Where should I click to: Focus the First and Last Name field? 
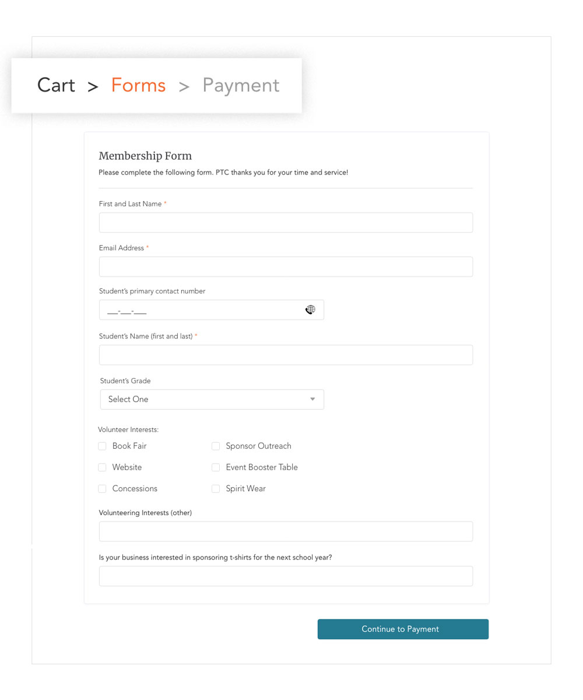coord(286,223)
